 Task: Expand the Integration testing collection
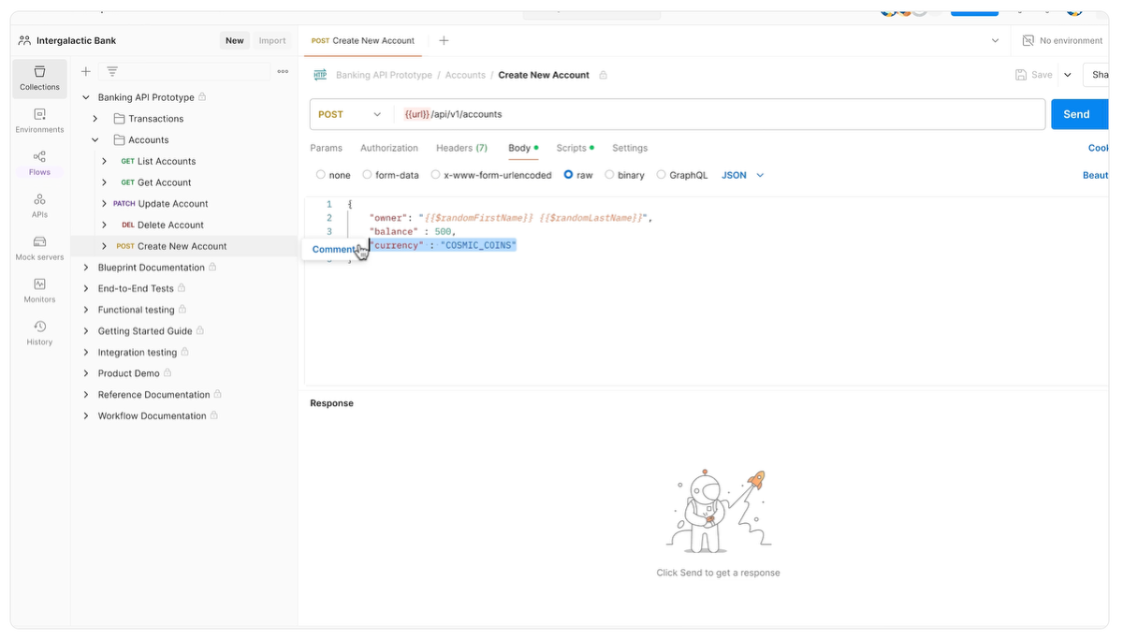(86, 352)
